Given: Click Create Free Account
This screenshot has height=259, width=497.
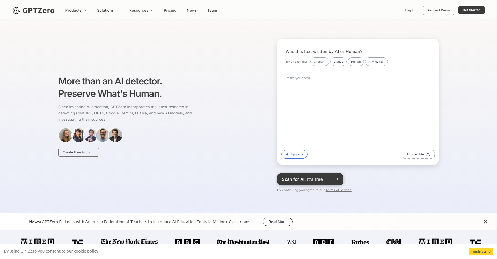Looking at the screenshot, I should [x=78, y=152].
